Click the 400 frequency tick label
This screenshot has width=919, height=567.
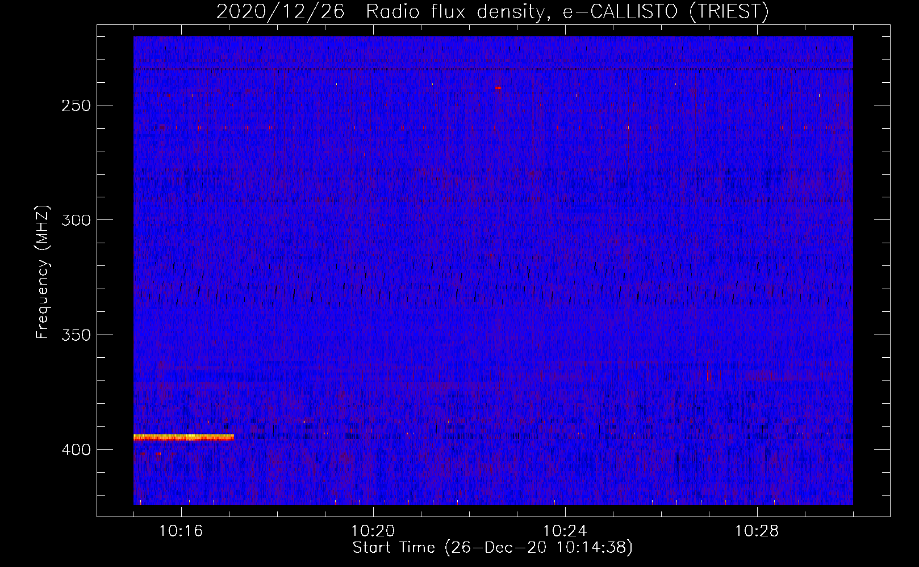pyautogui.click(x=76, y=450)
